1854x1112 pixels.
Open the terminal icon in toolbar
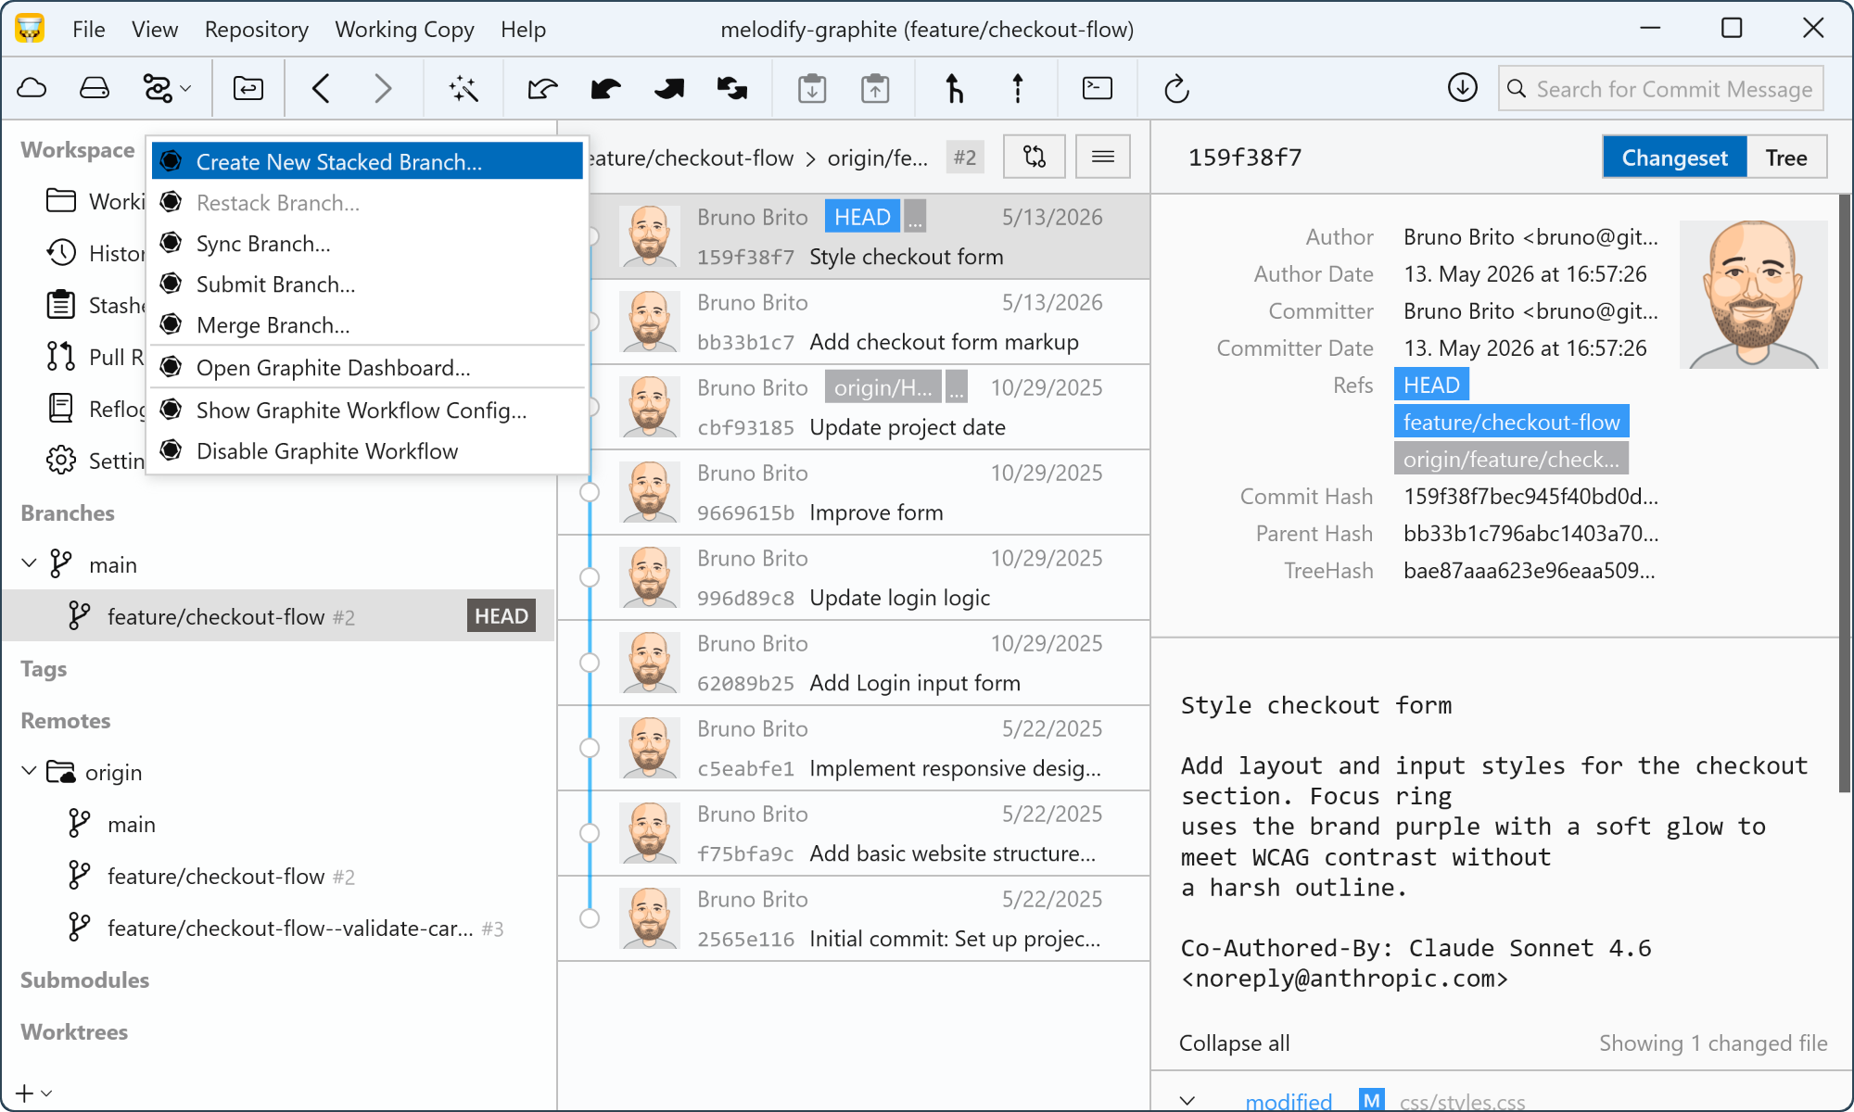(1098, 89)
